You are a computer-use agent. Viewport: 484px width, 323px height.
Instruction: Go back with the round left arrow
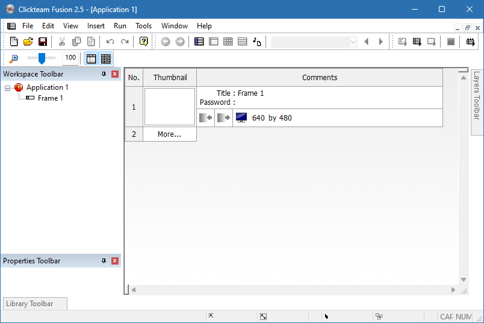(166, 42)
